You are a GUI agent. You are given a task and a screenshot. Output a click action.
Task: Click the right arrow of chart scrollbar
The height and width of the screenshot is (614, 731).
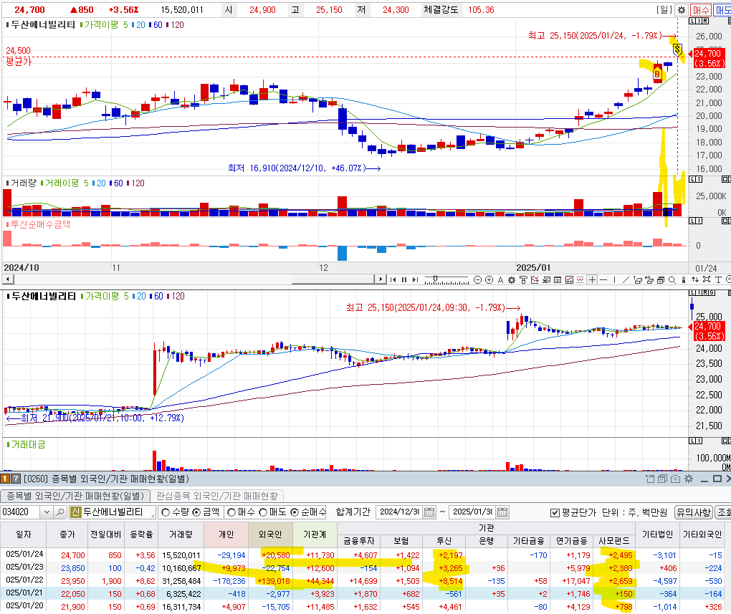click(381, 279)
